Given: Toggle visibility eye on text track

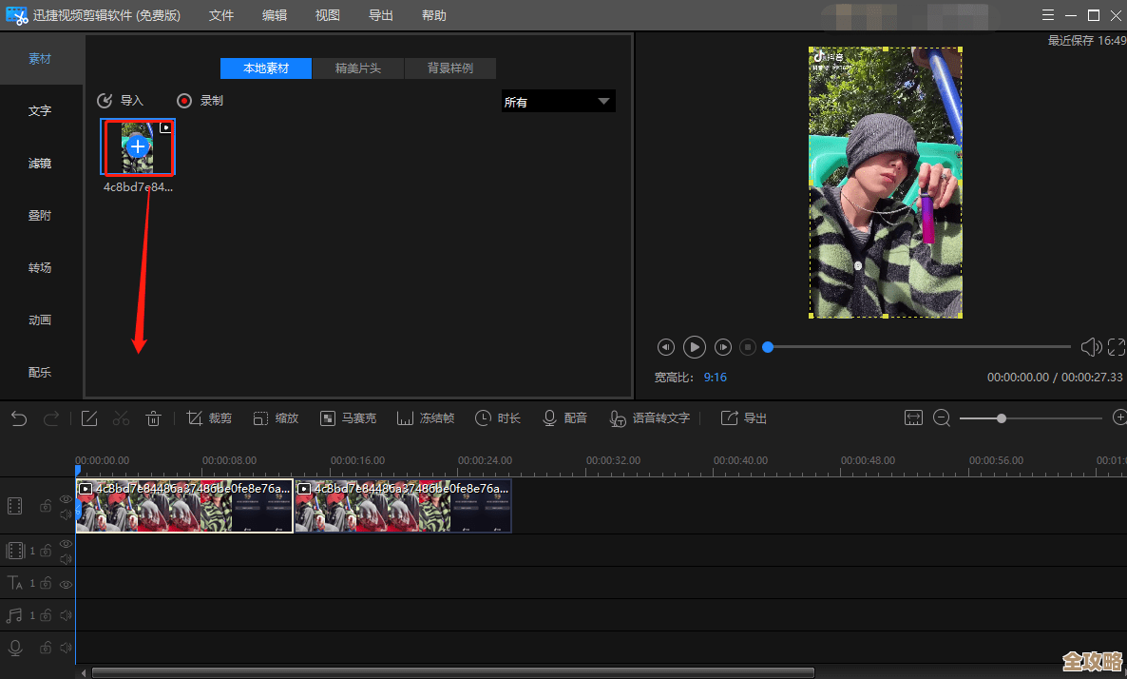Looking at the screenshot, I should click(66, 584).
